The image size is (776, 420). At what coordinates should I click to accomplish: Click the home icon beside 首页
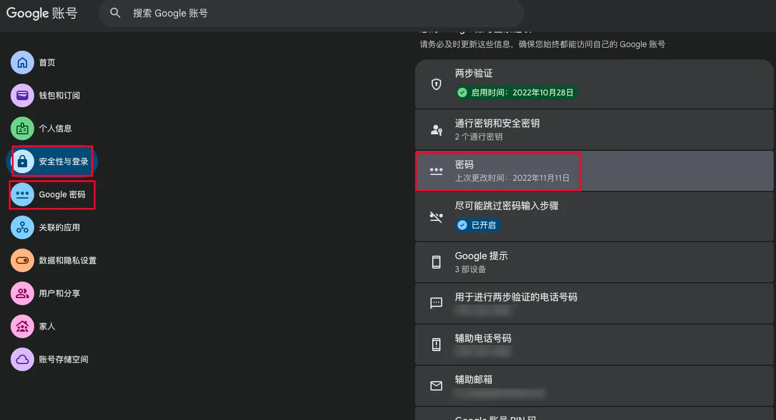(22, 62)
